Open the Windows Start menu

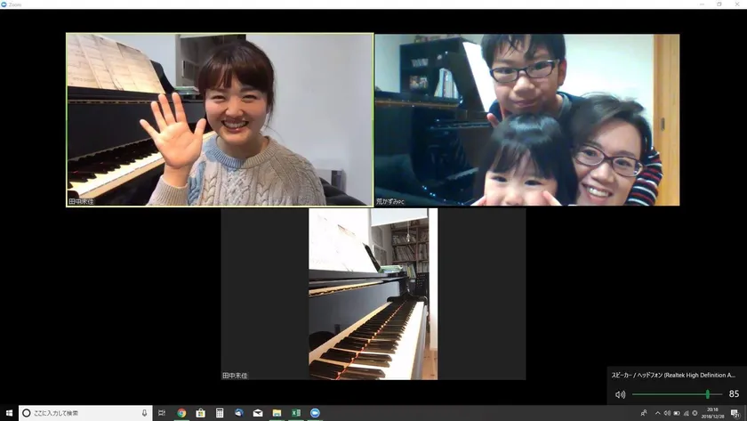pyautogui.click(x=9, y=413)
